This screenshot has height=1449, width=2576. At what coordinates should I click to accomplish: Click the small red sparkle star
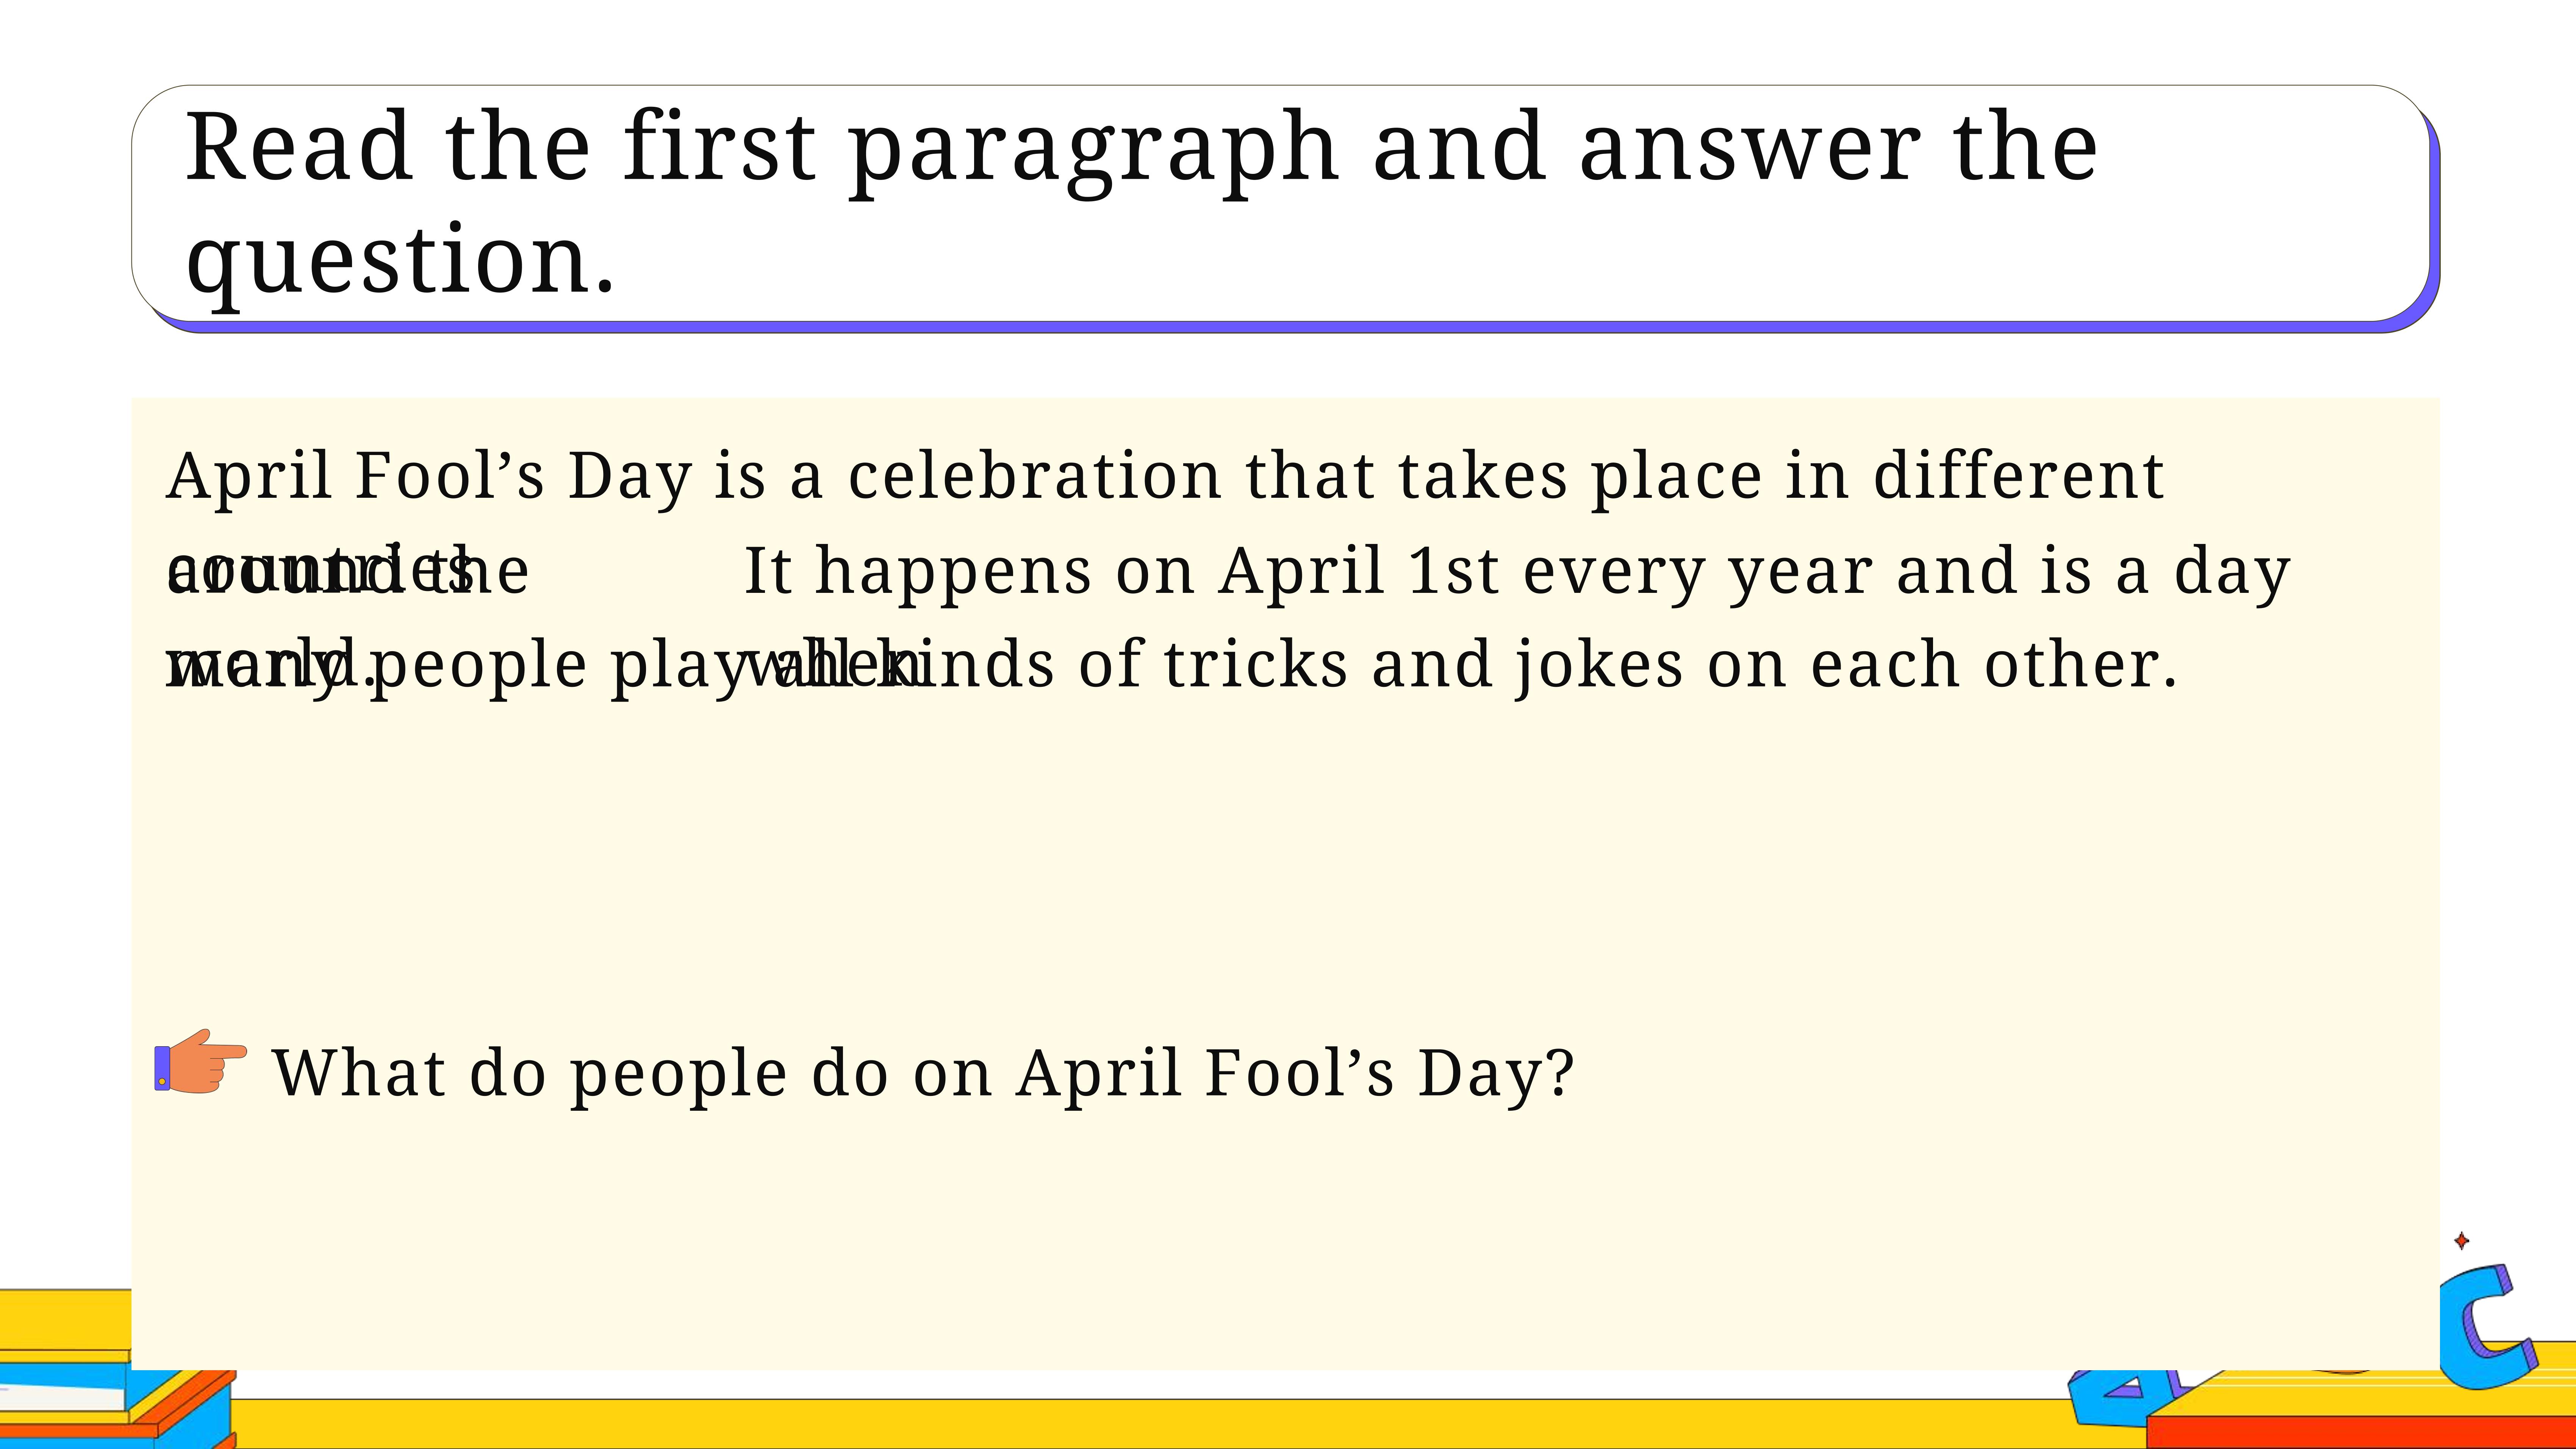pyautogui.click(x=2462, y=1241)
